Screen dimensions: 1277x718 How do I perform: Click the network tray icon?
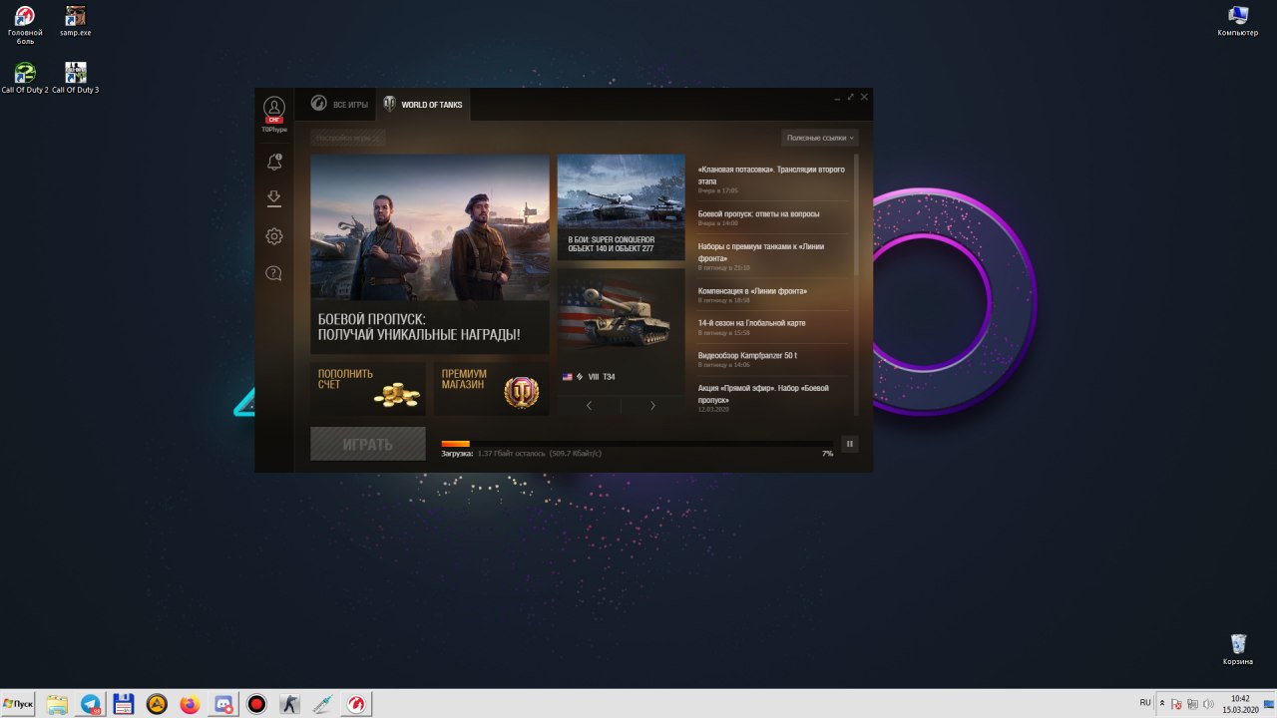1193,705
